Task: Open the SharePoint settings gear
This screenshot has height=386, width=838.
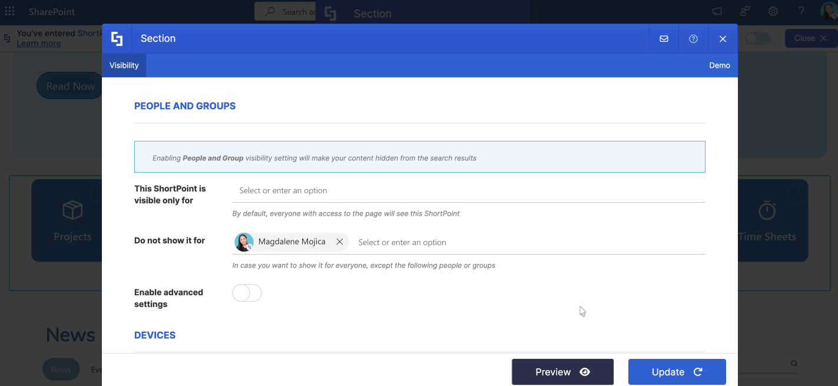Action: click(773, 11)
